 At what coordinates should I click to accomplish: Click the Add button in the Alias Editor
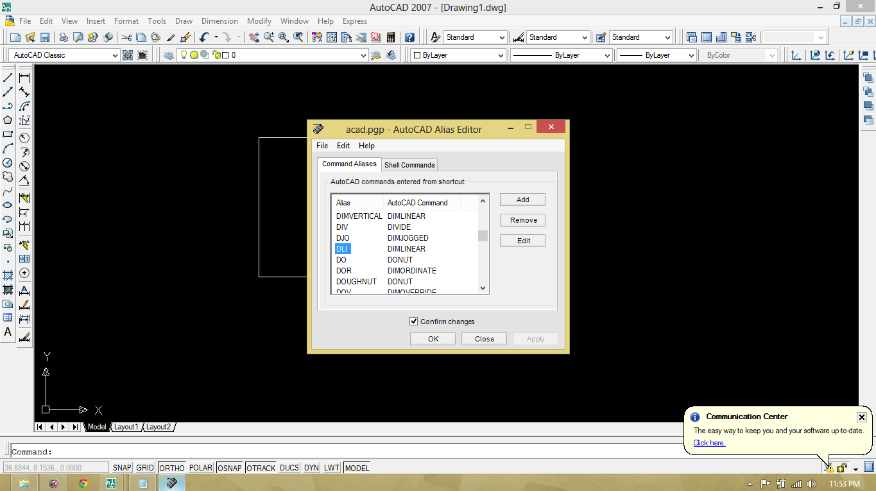point(522,199)
